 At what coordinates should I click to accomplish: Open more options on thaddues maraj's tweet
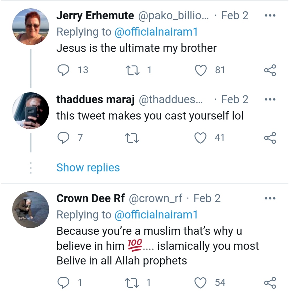(270, 99)
